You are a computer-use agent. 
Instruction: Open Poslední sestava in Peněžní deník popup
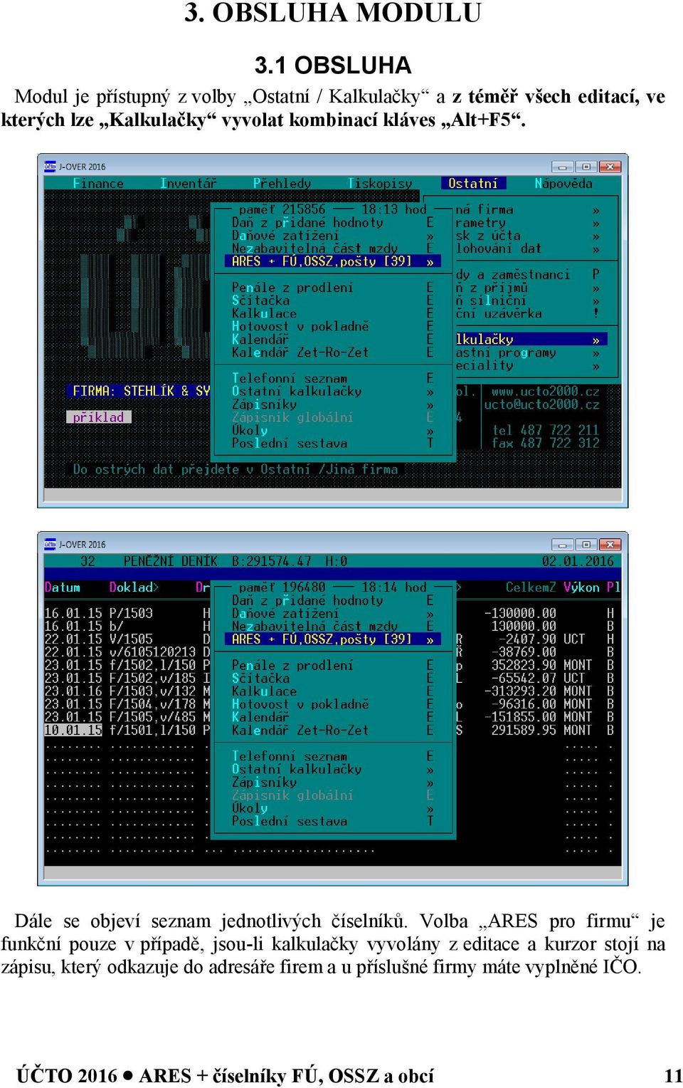[290, 821]
